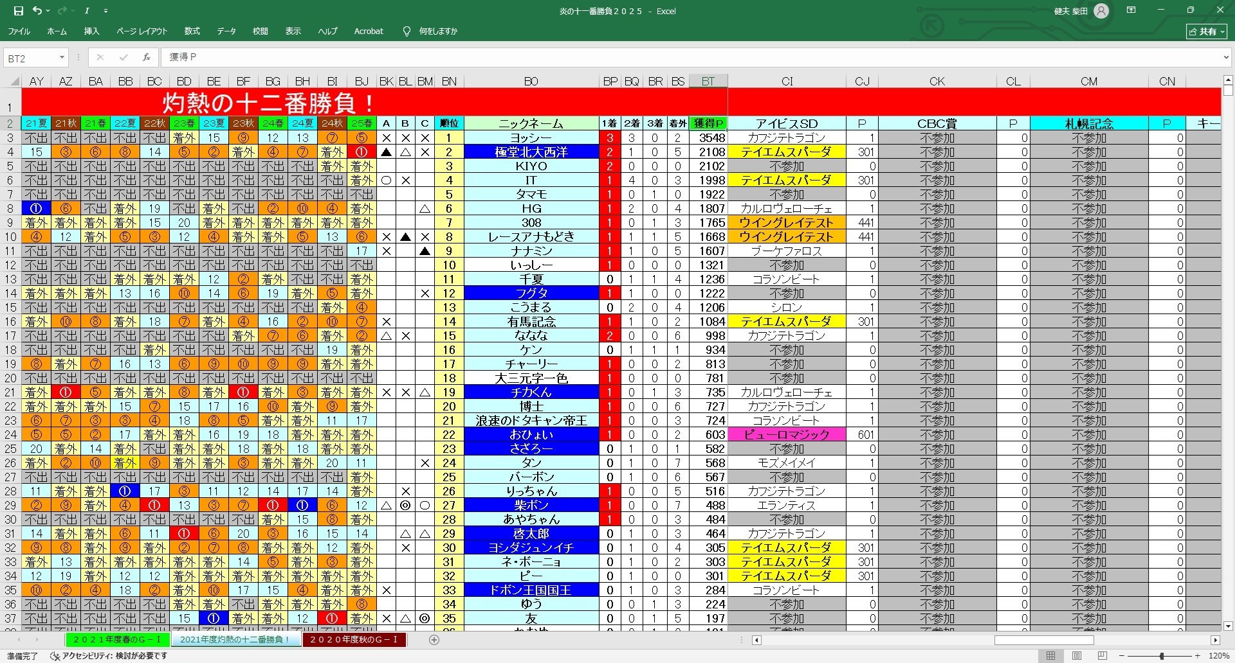Click the 共有 share button

(x=1207, y=31)
